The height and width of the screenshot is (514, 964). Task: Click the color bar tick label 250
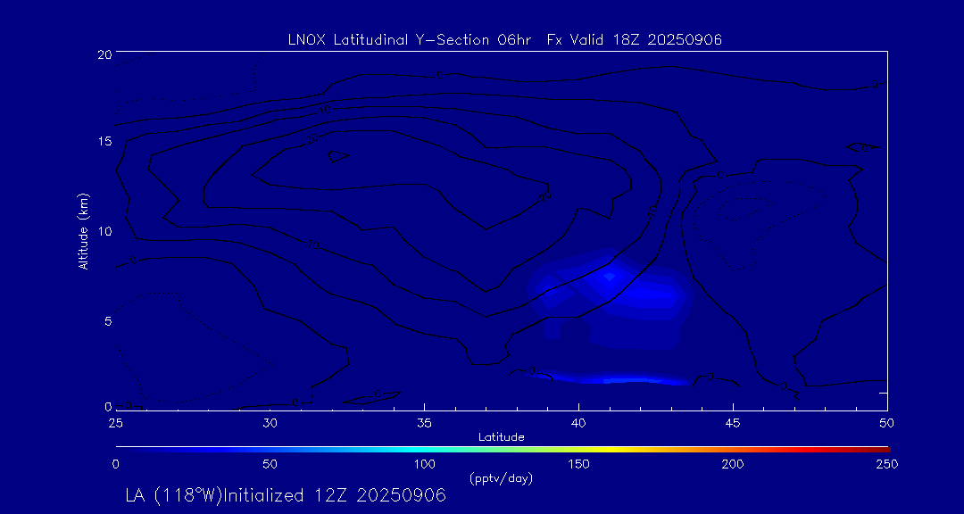[x=886, y=464]
